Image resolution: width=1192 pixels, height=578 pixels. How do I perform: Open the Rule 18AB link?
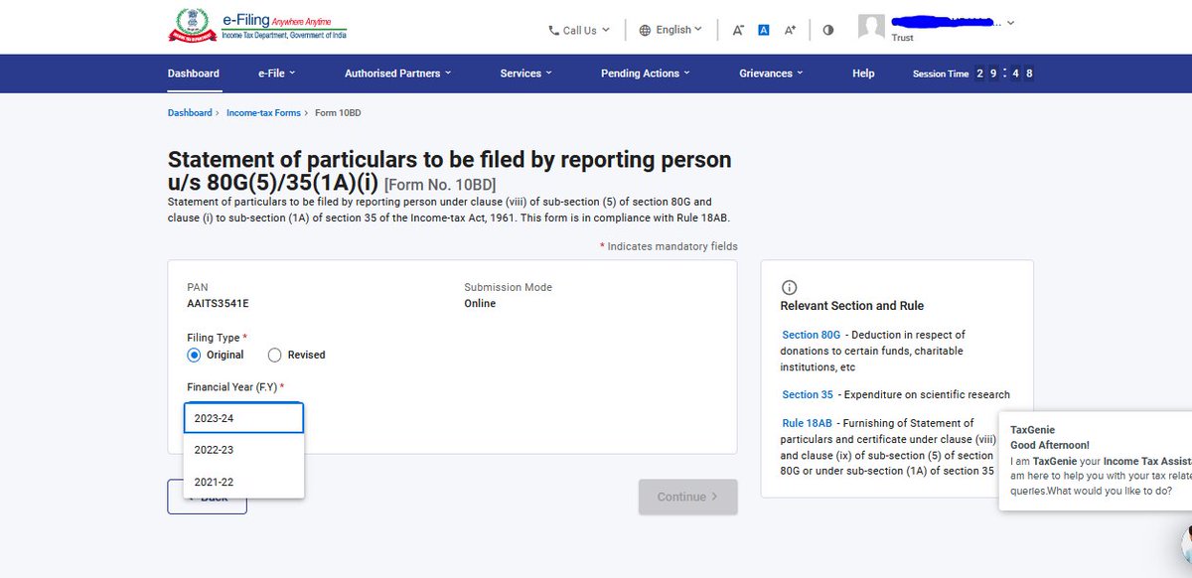pos(807,423)
